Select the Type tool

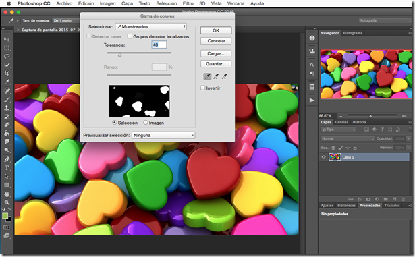[x=7, y=168]
